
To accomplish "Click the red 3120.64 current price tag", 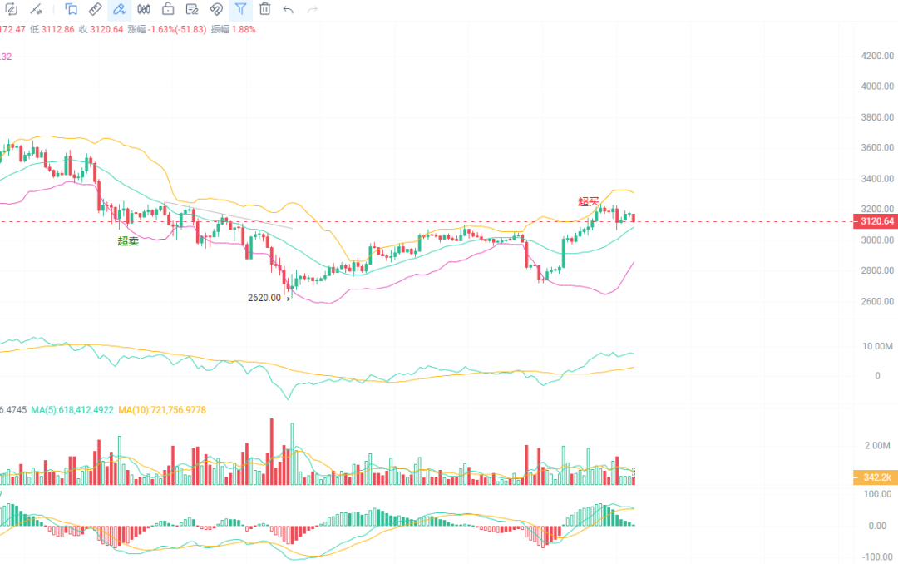I will pos(876,221).
